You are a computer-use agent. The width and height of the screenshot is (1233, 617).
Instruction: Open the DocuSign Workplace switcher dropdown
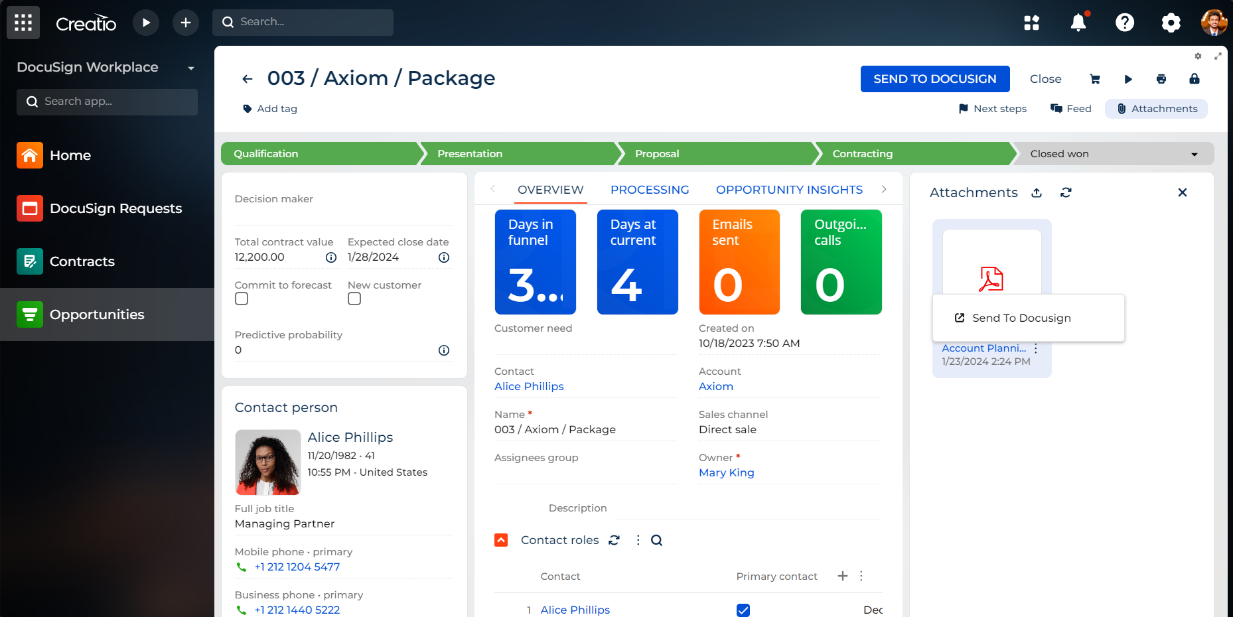pyautogui.click(x=191, y=68)
